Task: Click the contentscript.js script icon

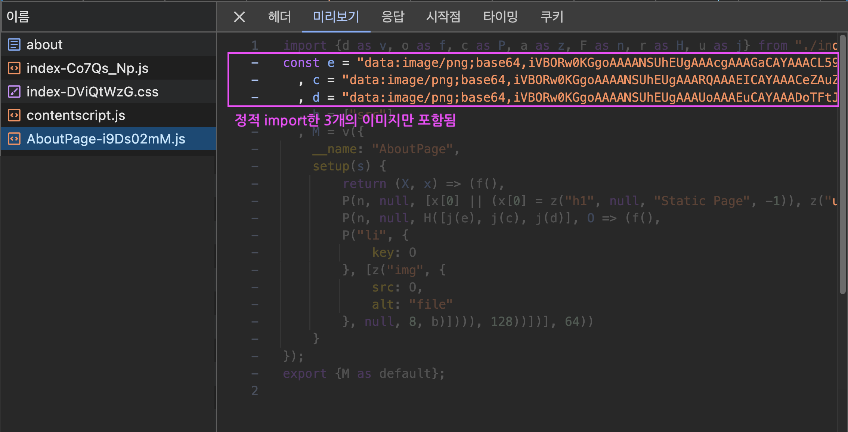Action: pos(14,115)
